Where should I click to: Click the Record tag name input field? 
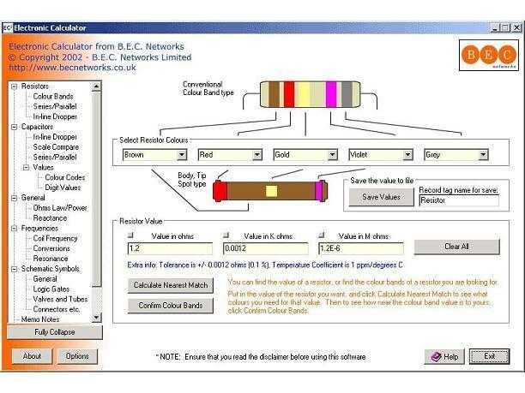click(459, 200)
